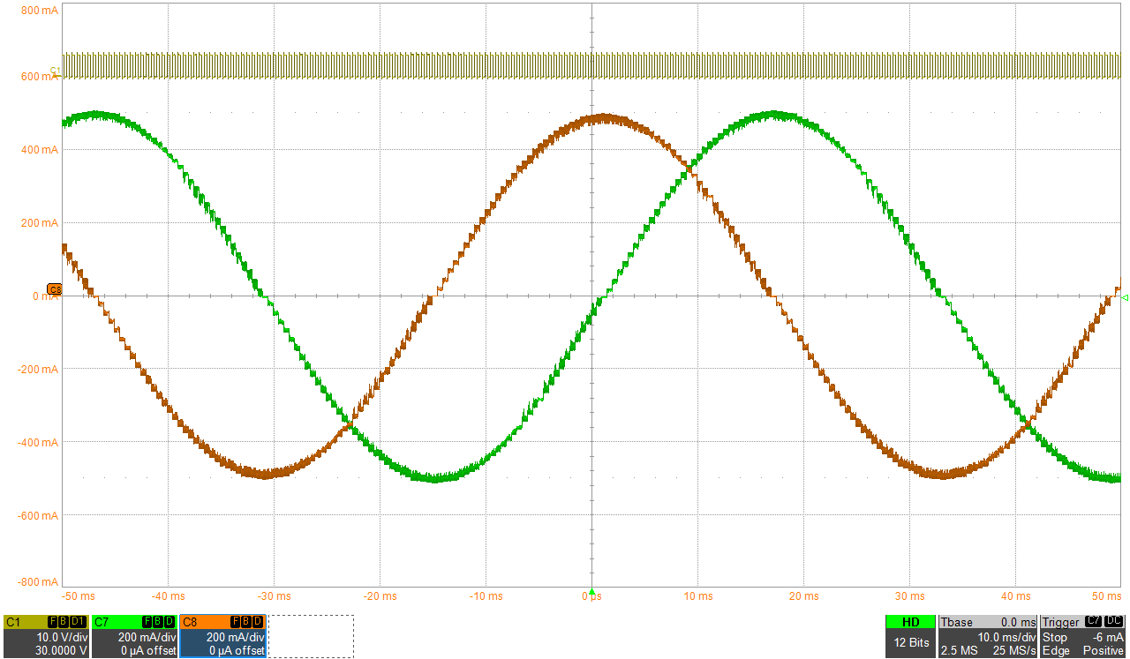Viewport: 1130px width, 659px height.
Task: Click the 10.0 ms/div timebase value
Action: 1006,638
